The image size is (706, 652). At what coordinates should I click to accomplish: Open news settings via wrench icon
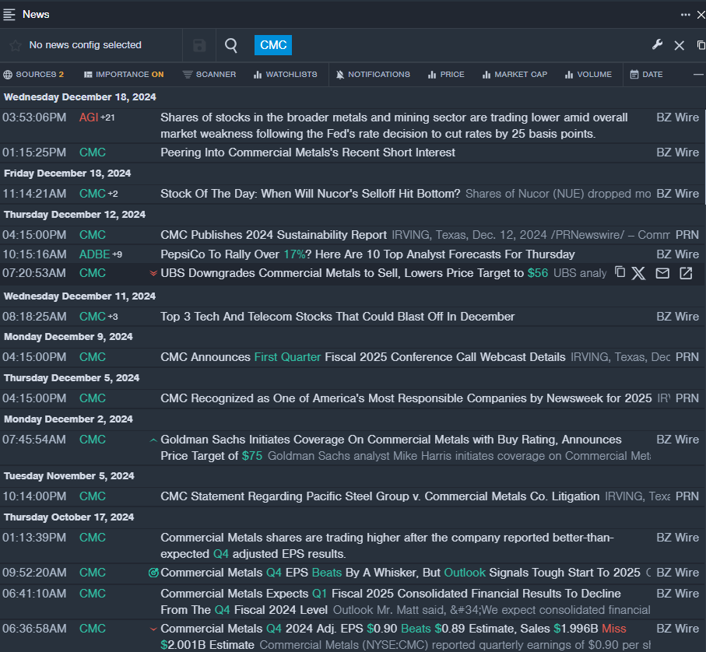pyautogui.click(x=657, y=45)
